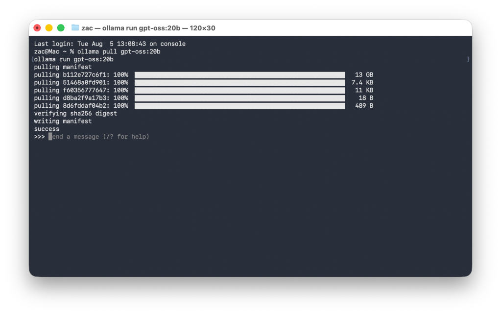This screenshot has width=501, height=315.
Task: Click the 'verifying sha256 digest' line
Action: [x=75, y=114]
